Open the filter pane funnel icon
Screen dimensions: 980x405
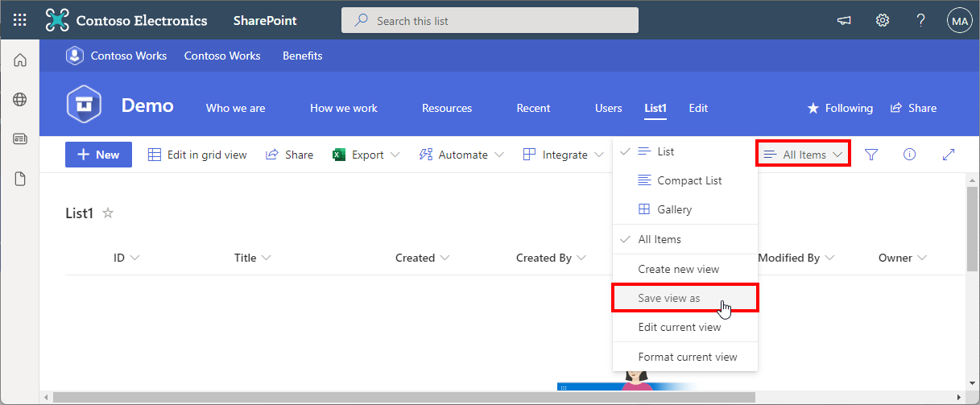871,155
